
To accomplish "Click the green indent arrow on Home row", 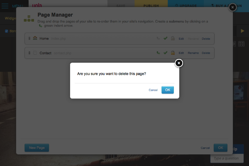I will (x=158, y=39).
